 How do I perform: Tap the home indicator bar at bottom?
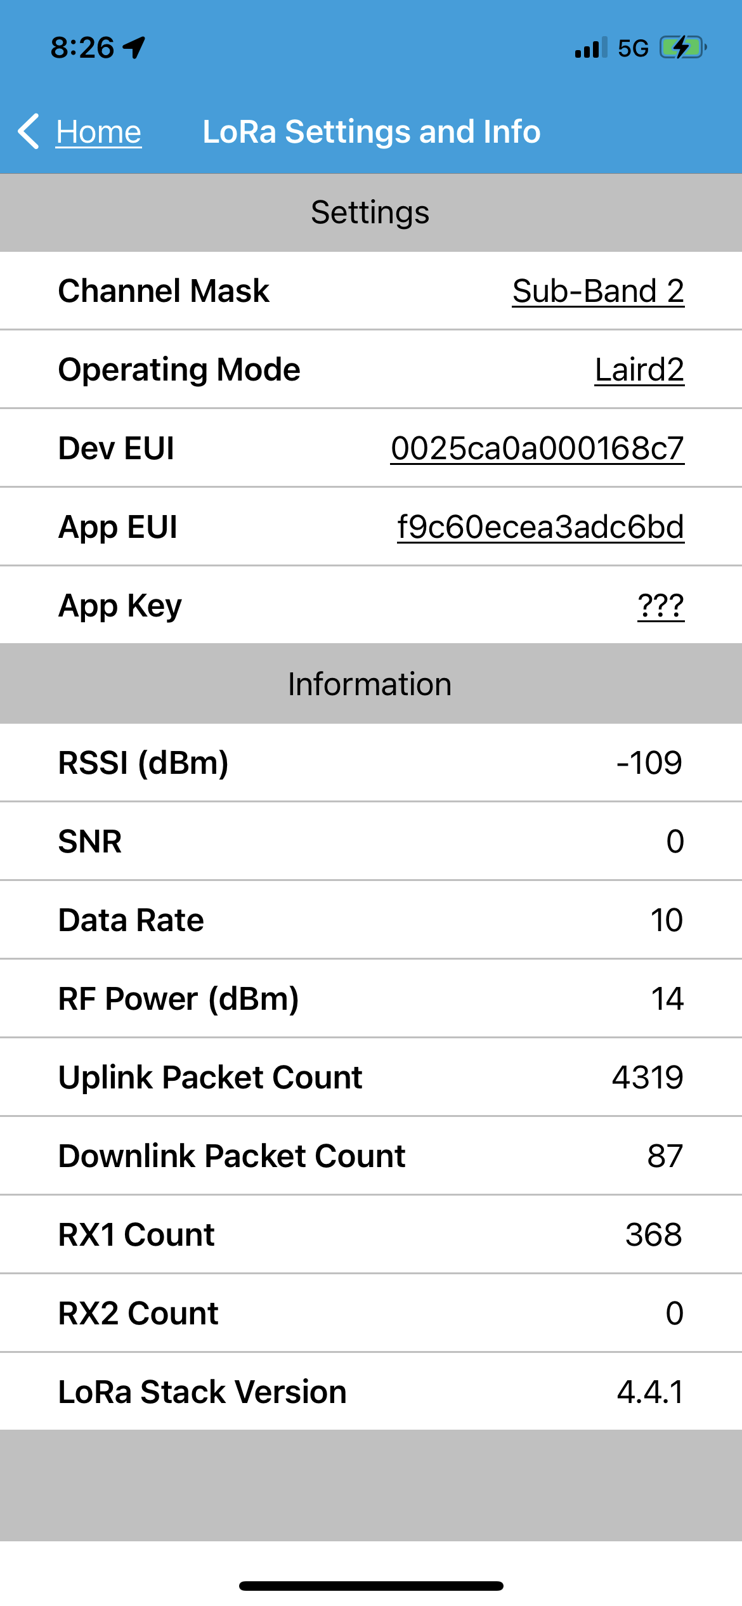[371, 1586]
